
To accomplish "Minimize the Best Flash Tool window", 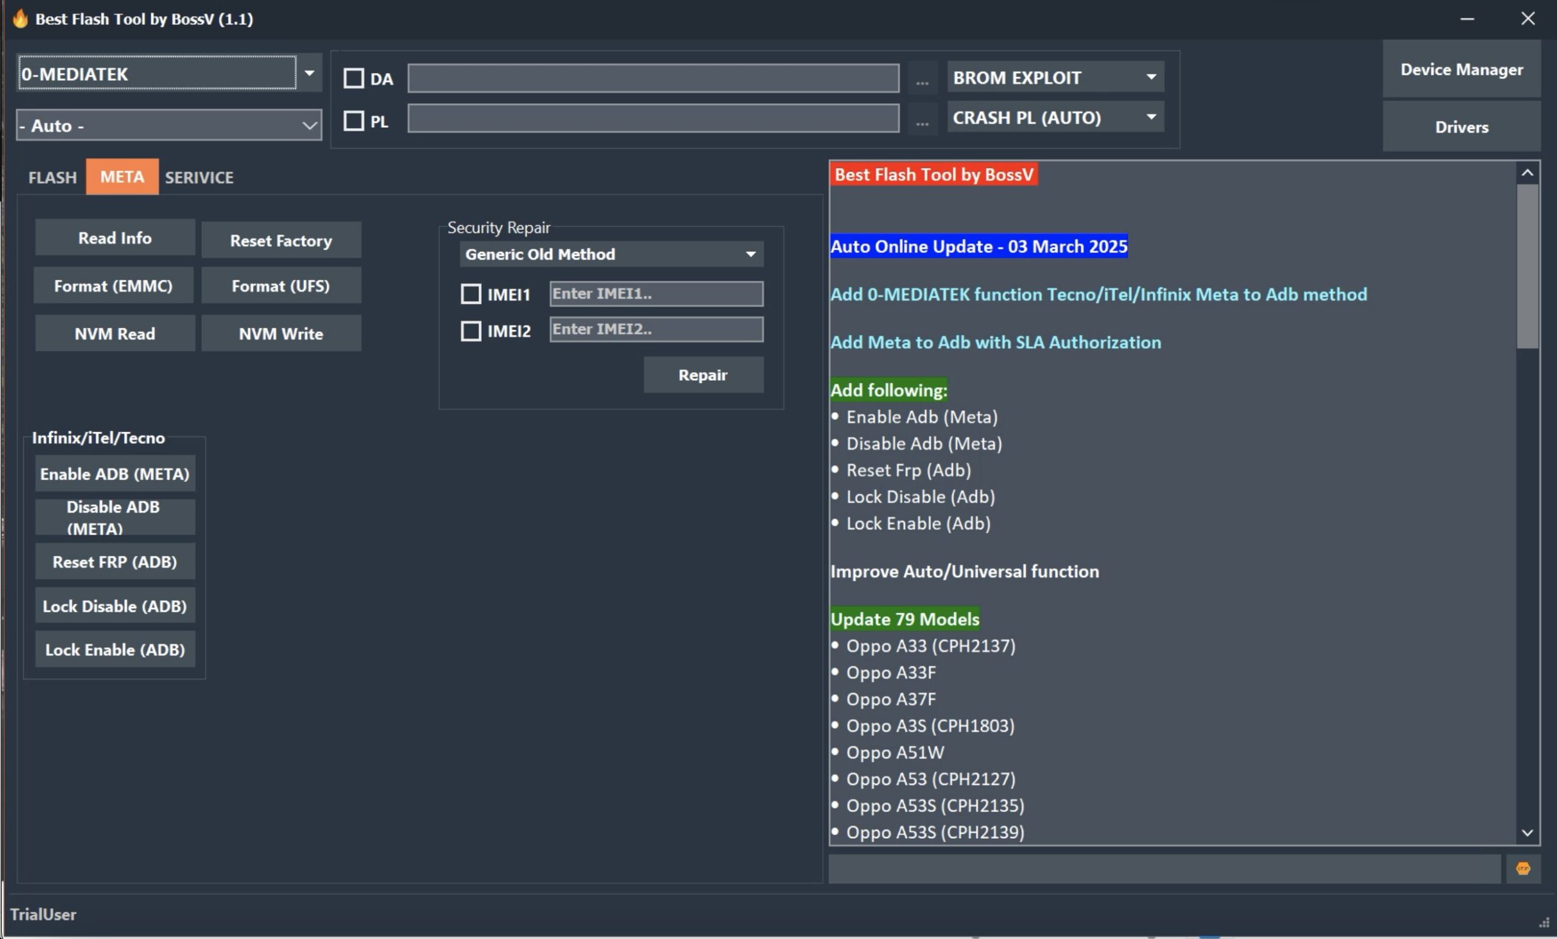I will [x=1467, y=19].
